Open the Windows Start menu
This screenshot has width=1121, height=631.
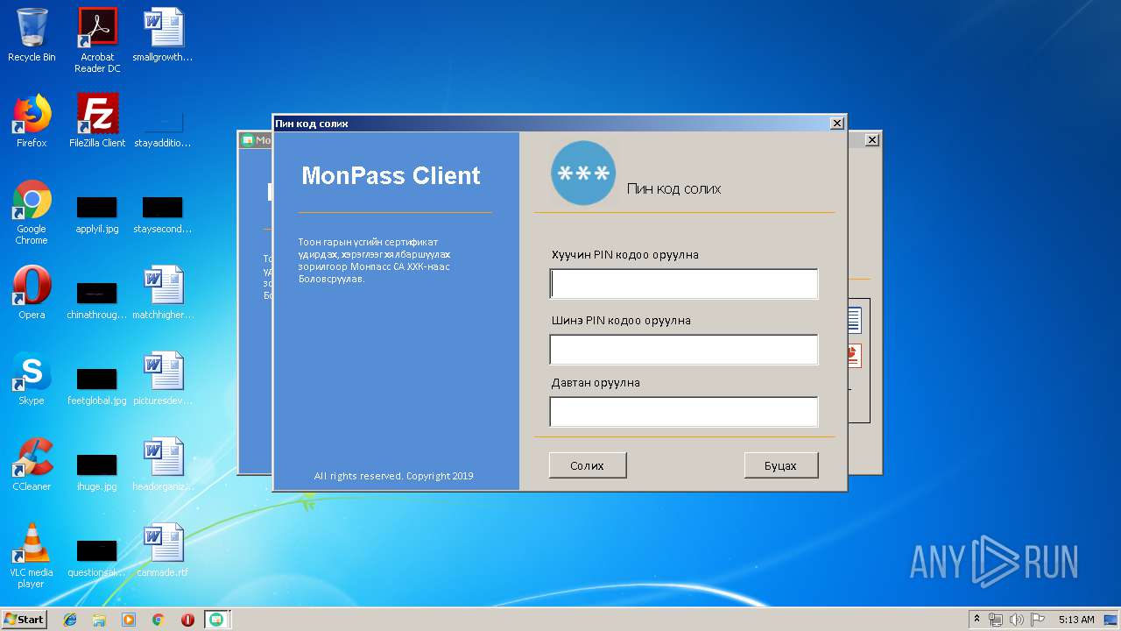pyautogui.click(x=25, y=619)
